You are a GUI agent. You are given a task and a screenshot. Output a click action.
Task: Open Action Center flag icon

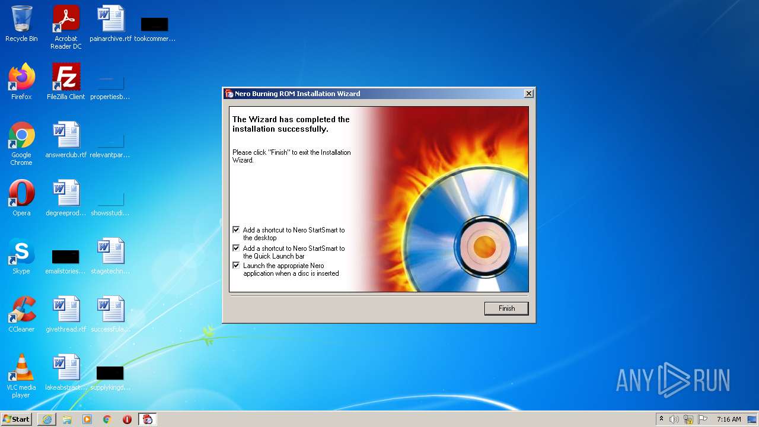[x=703, y=419]
